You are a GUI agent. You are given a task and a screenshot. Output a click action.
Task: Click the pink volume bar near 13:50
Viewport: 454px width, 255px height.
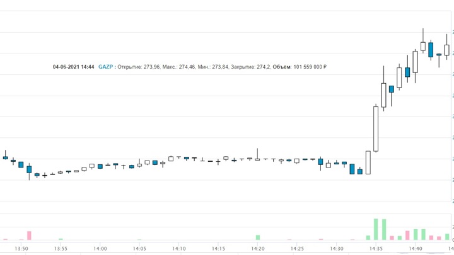[29, 235]
